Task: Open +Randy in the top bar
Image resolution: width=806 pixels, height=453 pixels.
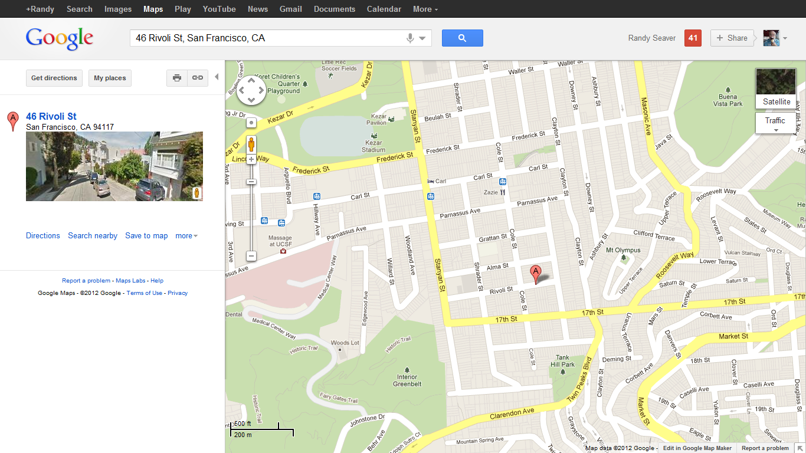Action: [40, 9]
